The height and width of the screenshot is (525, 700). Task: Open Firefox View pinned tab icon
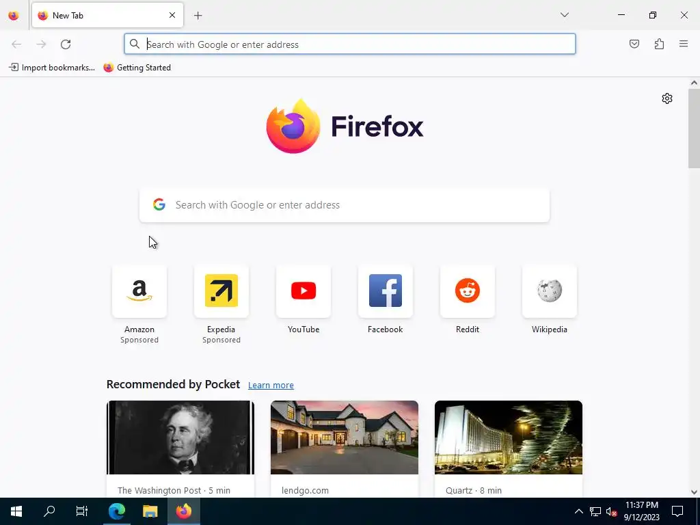click(14, 16)
